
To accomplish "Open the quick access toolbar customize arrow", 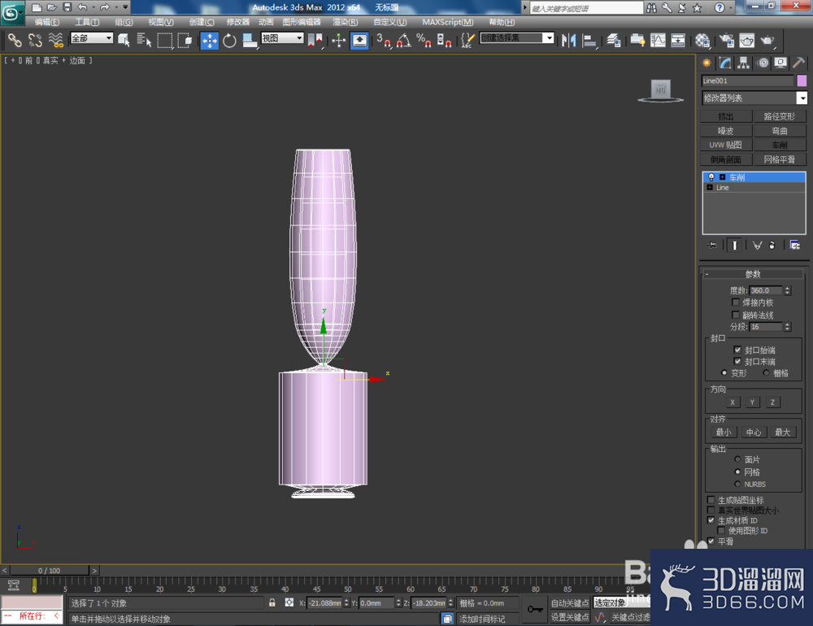I will pos(125,7).
